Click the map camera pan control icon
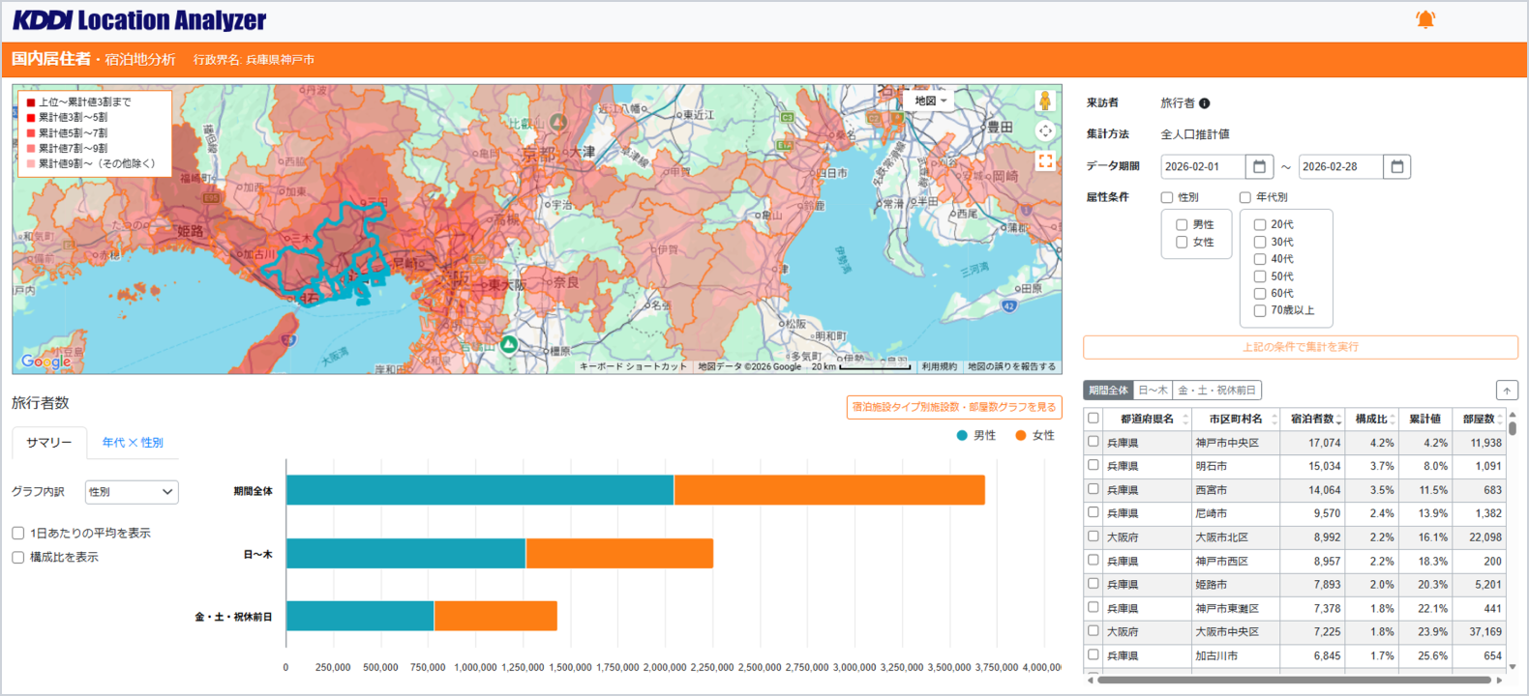1529x696 pixels. click(x=1045, y=131)
